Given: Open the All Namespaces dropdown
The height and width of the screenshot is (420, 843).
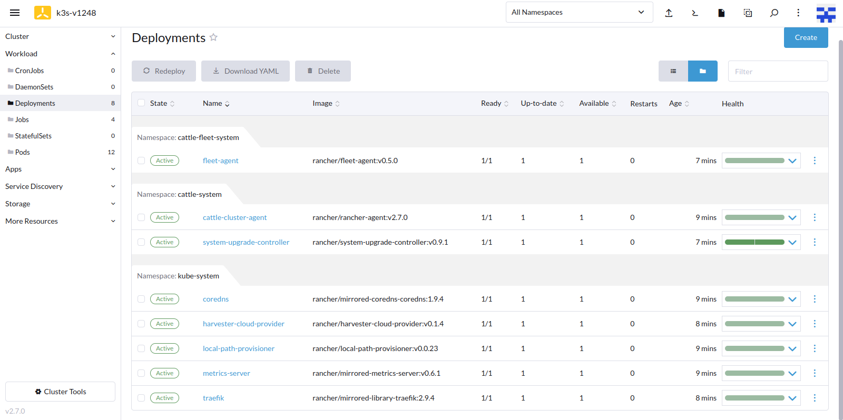Looking at the screenshot, I should (579, 12).
